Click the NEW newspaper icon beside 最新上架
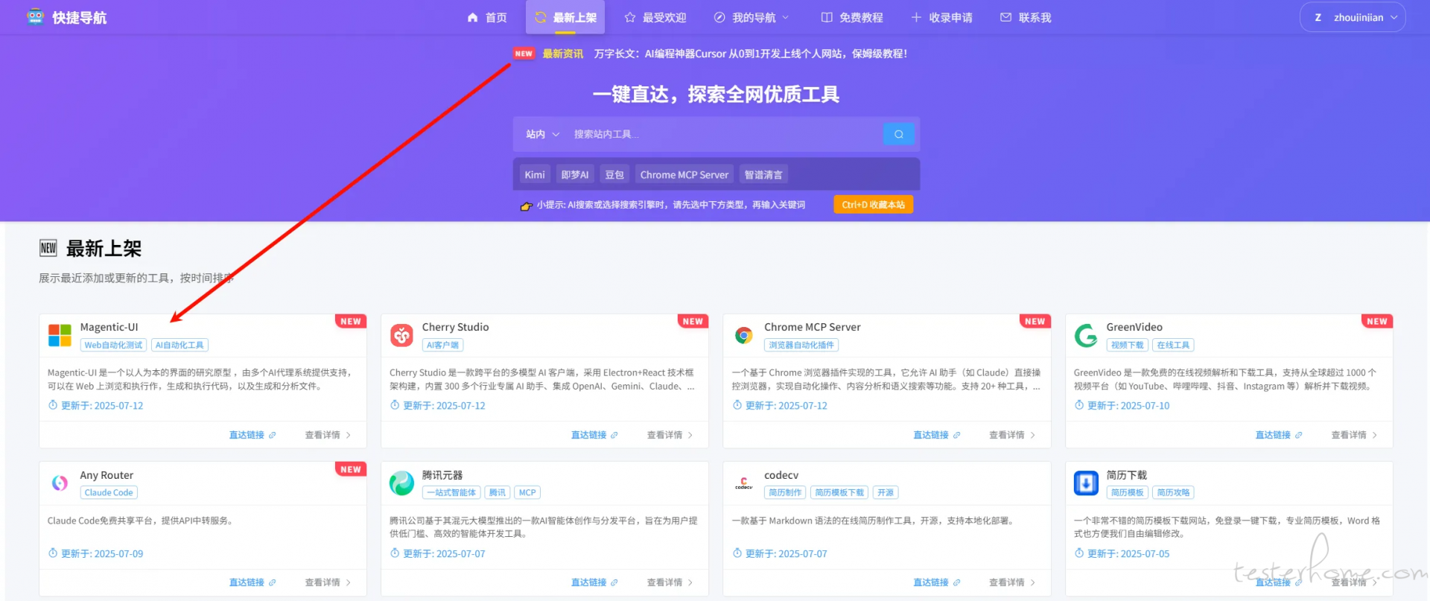The image size is (1430, 601). (x=48, y=248)
